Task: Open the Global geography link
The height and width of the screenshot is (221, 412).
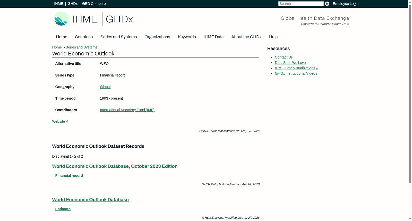Action: (105, 87)
